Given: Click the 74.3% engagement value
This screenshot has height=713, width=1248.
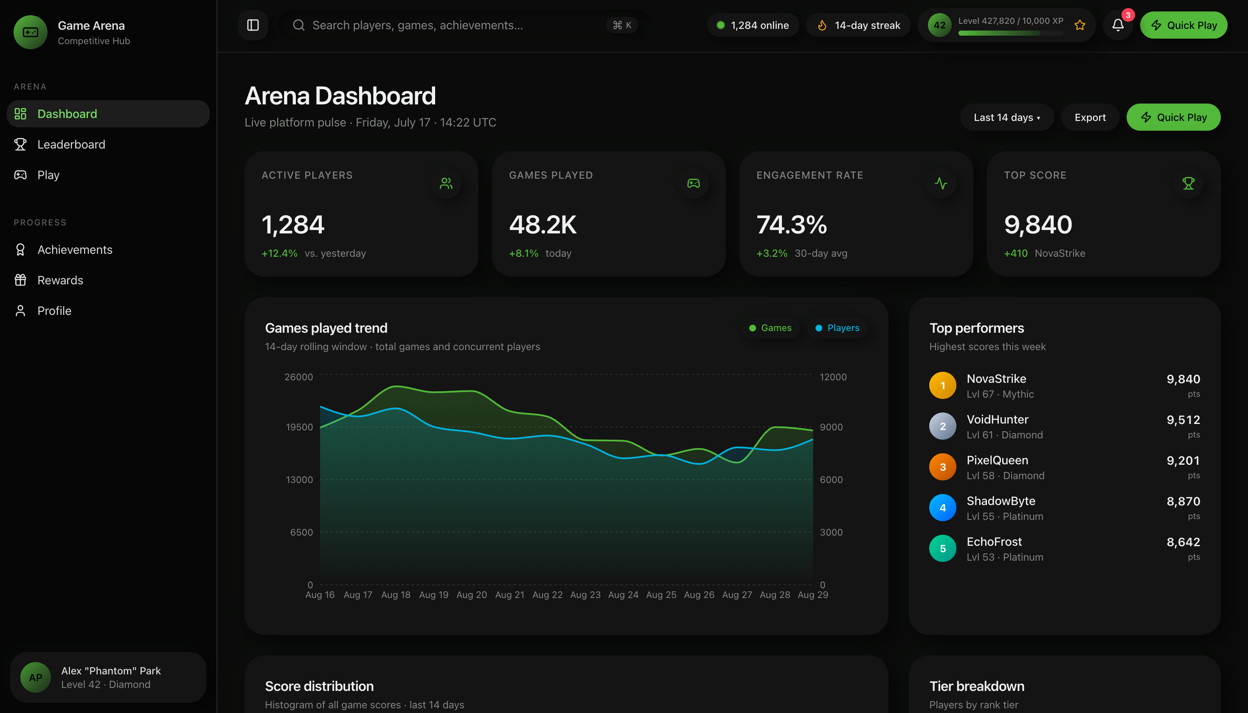Looking at the screenshot, I should (x=792, y=224).
